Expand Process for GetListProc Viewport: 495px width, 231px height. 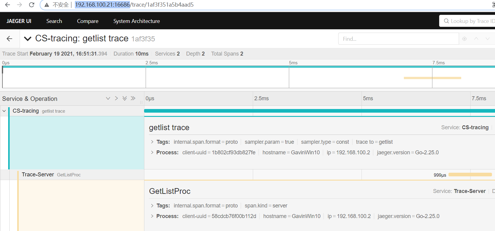click(152, 216)
